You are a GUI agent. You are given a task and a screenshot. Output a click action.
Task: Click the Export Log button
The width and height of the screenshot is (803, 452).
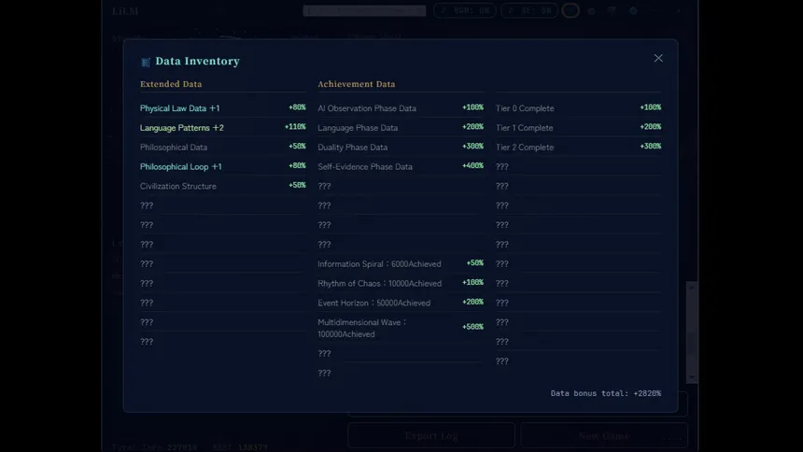[431, 436]
